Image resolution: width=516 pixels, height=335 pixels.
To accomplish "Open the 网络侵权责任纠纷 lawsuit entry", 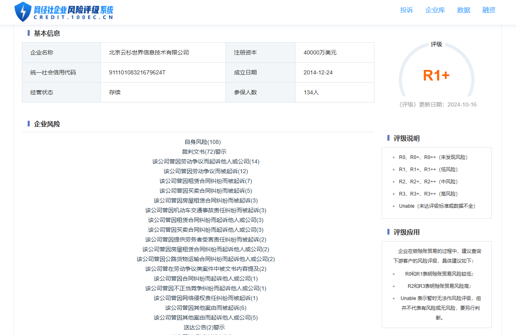I will (206, 298).
